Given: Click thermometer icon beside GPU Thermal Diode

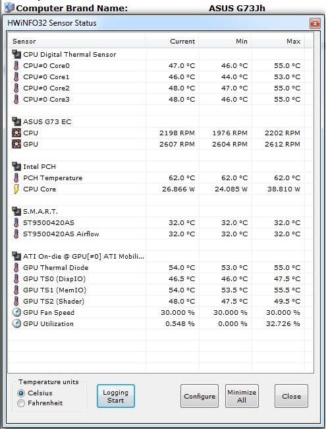Looking at the screenshot, I should [x=16, y=267].
